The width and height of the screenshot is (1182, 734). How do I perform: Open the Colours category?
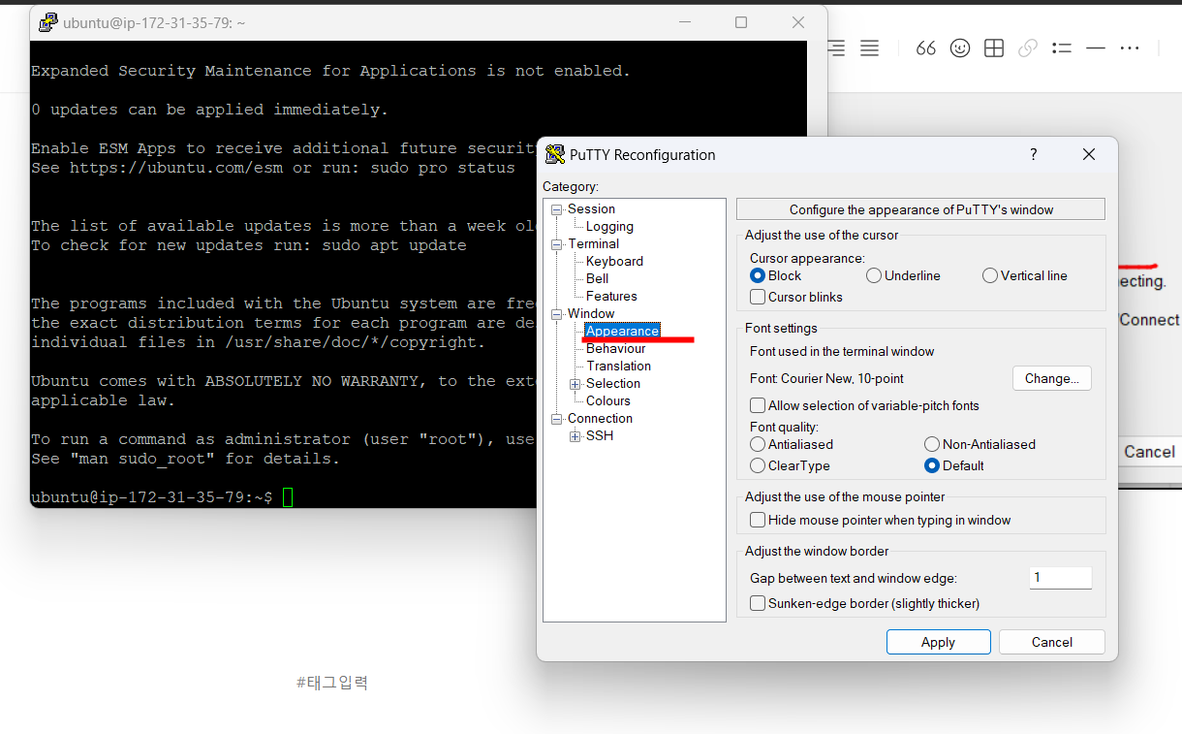607,400
